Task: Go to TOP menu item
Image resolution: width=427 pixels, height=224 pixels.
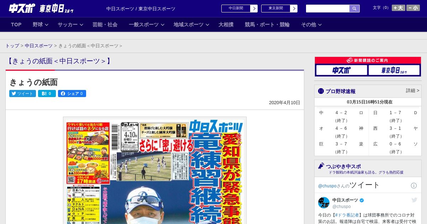Action: pos(16,25)
